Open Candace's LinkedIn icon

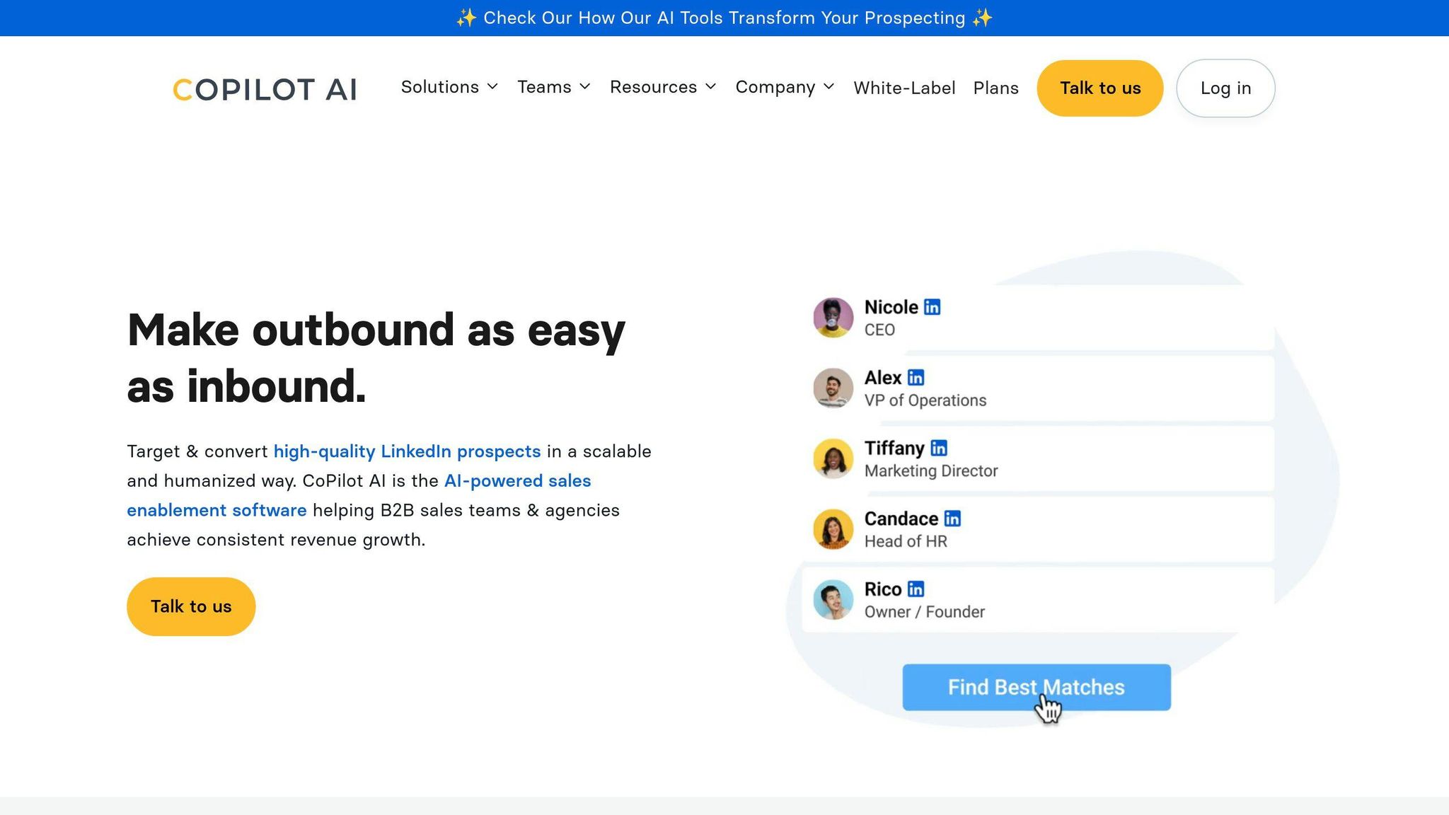(952, 519)
